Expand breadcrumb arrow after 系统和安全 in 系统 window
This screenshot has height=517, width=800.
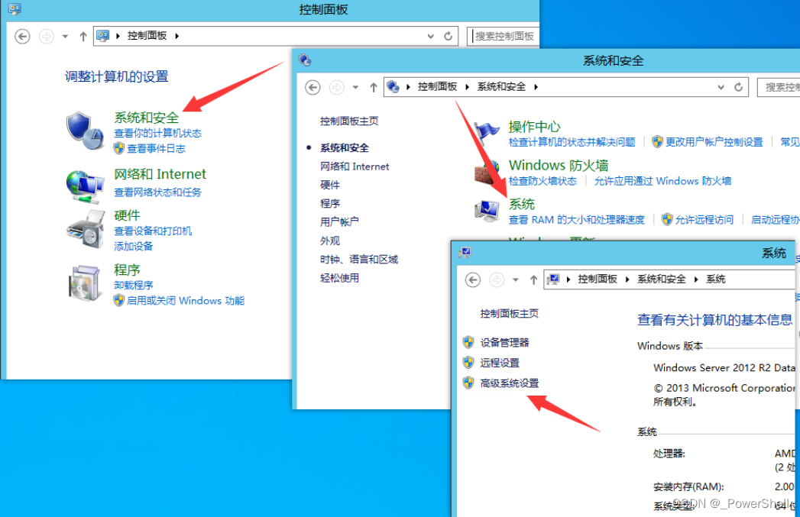coord(696,280)
